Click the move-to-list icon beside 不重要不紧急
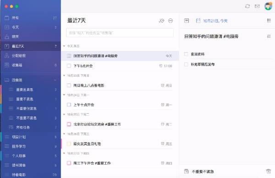 coord(186,171)
